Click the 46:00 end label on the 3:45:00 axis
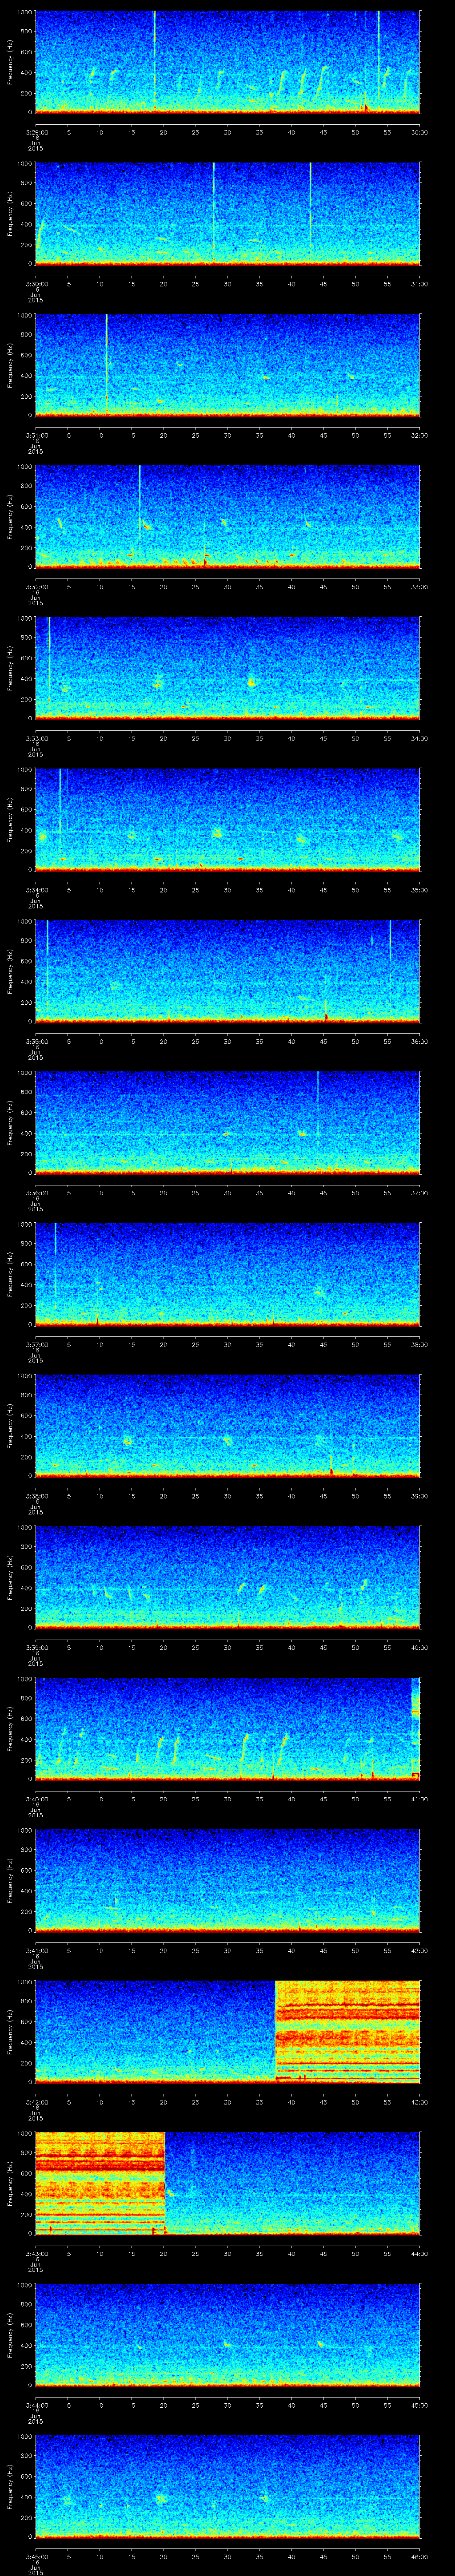 pyautogui.click(x=419, y=2556)
